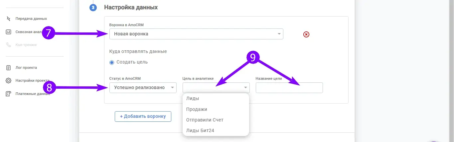
Task: Remove funnel with red X icon
Action: point(306,34)
